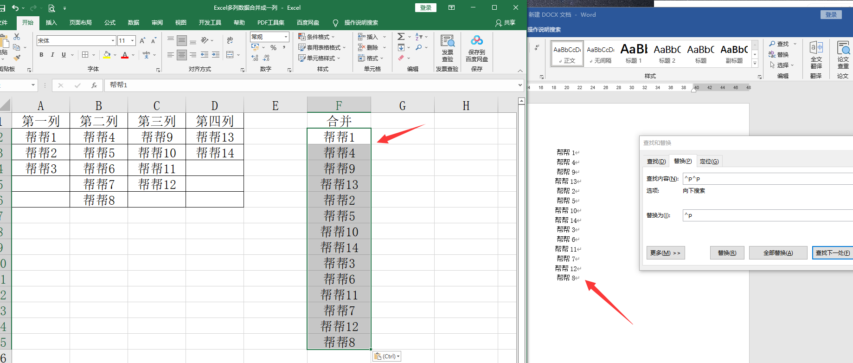The width and height of the screenshot is (853, 363).
Task: Click the AutoSum sigma icon
Action: point(401,37)
